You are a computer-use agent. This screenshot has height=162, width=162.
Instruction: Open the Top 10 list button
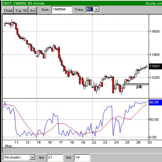(x=21, y=10)
